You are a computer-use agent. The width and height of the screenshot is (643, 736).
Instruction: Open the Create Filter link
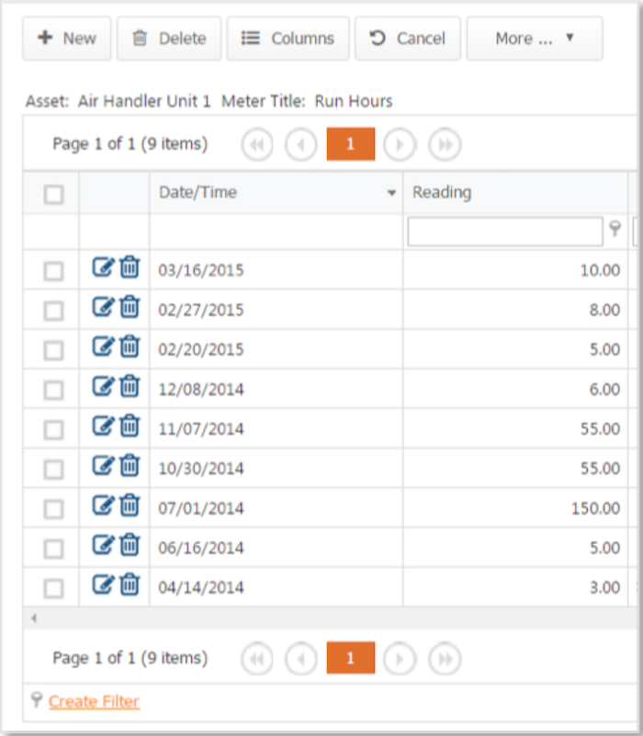click(94, 702)
